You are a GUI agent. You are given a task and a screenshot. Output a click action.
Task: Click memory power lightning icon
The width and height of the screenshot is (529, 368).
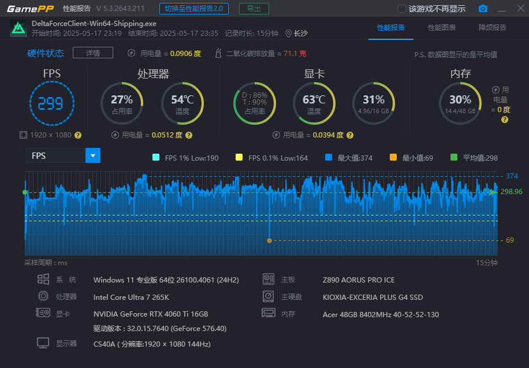(496, 90)
